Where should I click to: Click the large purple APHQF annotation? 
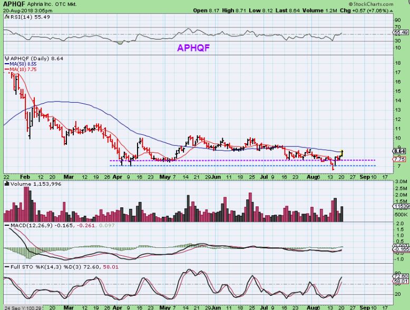click(193, 48)
